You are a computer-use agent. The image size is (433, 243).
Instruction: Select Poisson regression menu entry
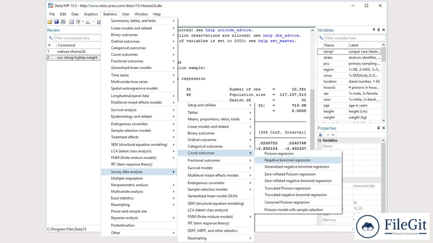298,154
